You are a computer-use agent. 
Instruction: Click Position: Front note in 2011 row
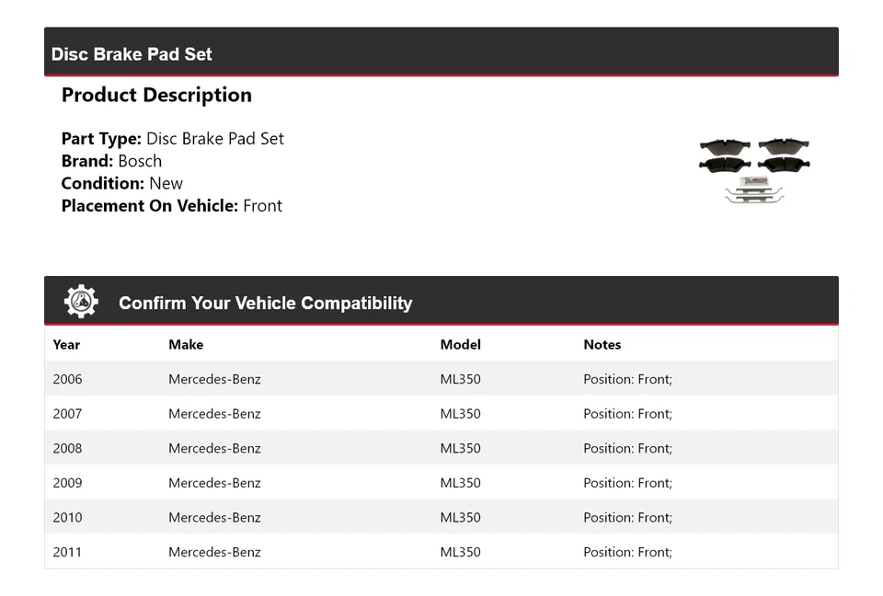(x=627, y=552)
